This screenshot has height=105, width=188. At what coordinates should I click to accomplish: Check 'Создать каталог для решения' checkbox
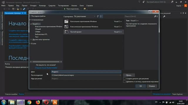pyautogui.click(x=124, y=78)
